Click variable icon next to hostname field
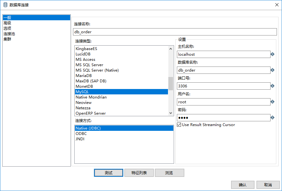Viewport: 282px width, 191px height. [x=272, y=54]
